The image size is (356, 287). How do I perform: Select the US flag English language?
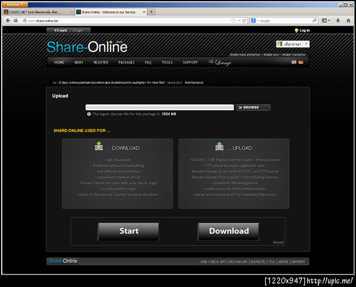(x=294, y=62)
